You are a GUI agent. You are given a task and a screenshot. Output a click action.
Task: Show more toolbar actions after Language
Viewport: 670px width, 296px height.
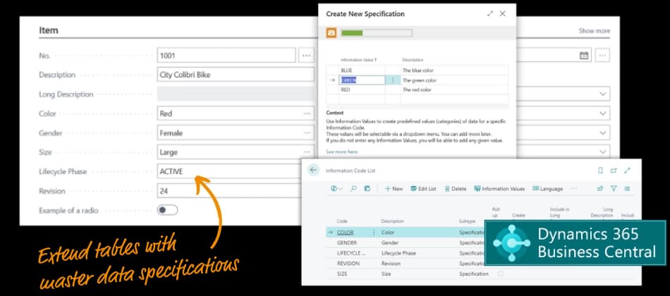coord(573,188)
